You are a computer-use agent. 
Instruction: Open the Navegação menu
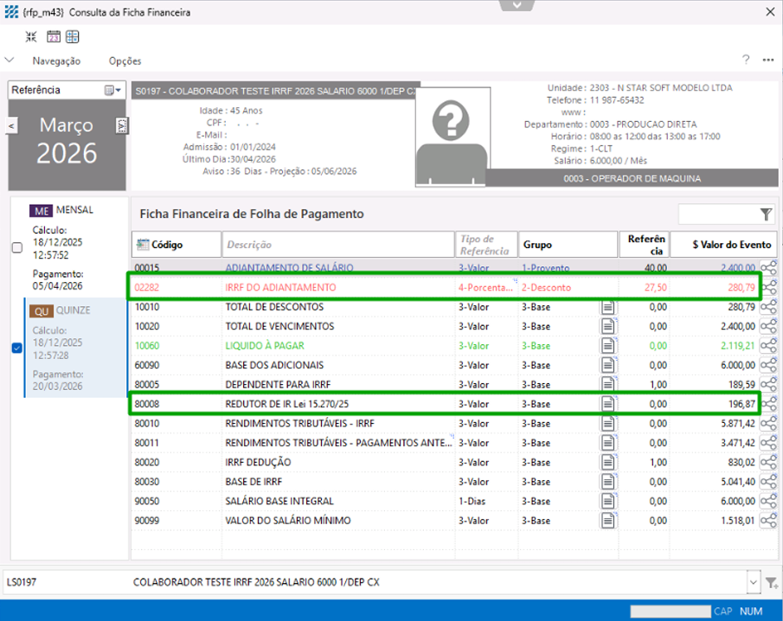[56, 61]
